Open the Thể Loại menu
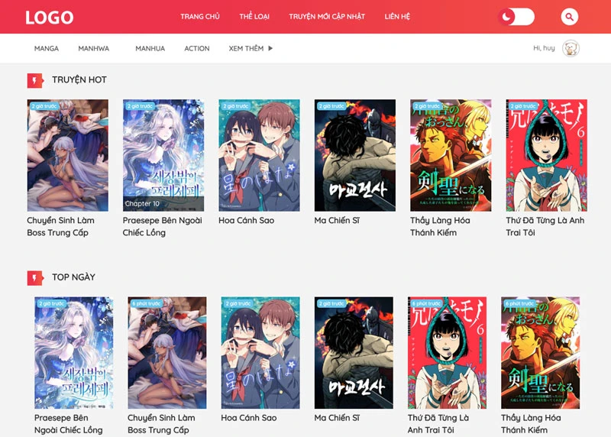Viewport: 611px width, 437px height. [x=254, y=17]
